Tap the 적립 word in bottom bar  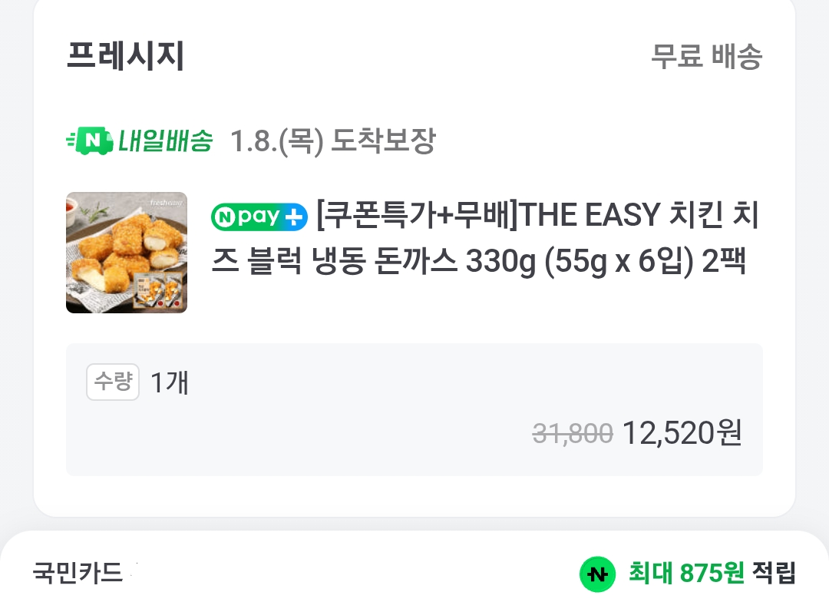773,573
